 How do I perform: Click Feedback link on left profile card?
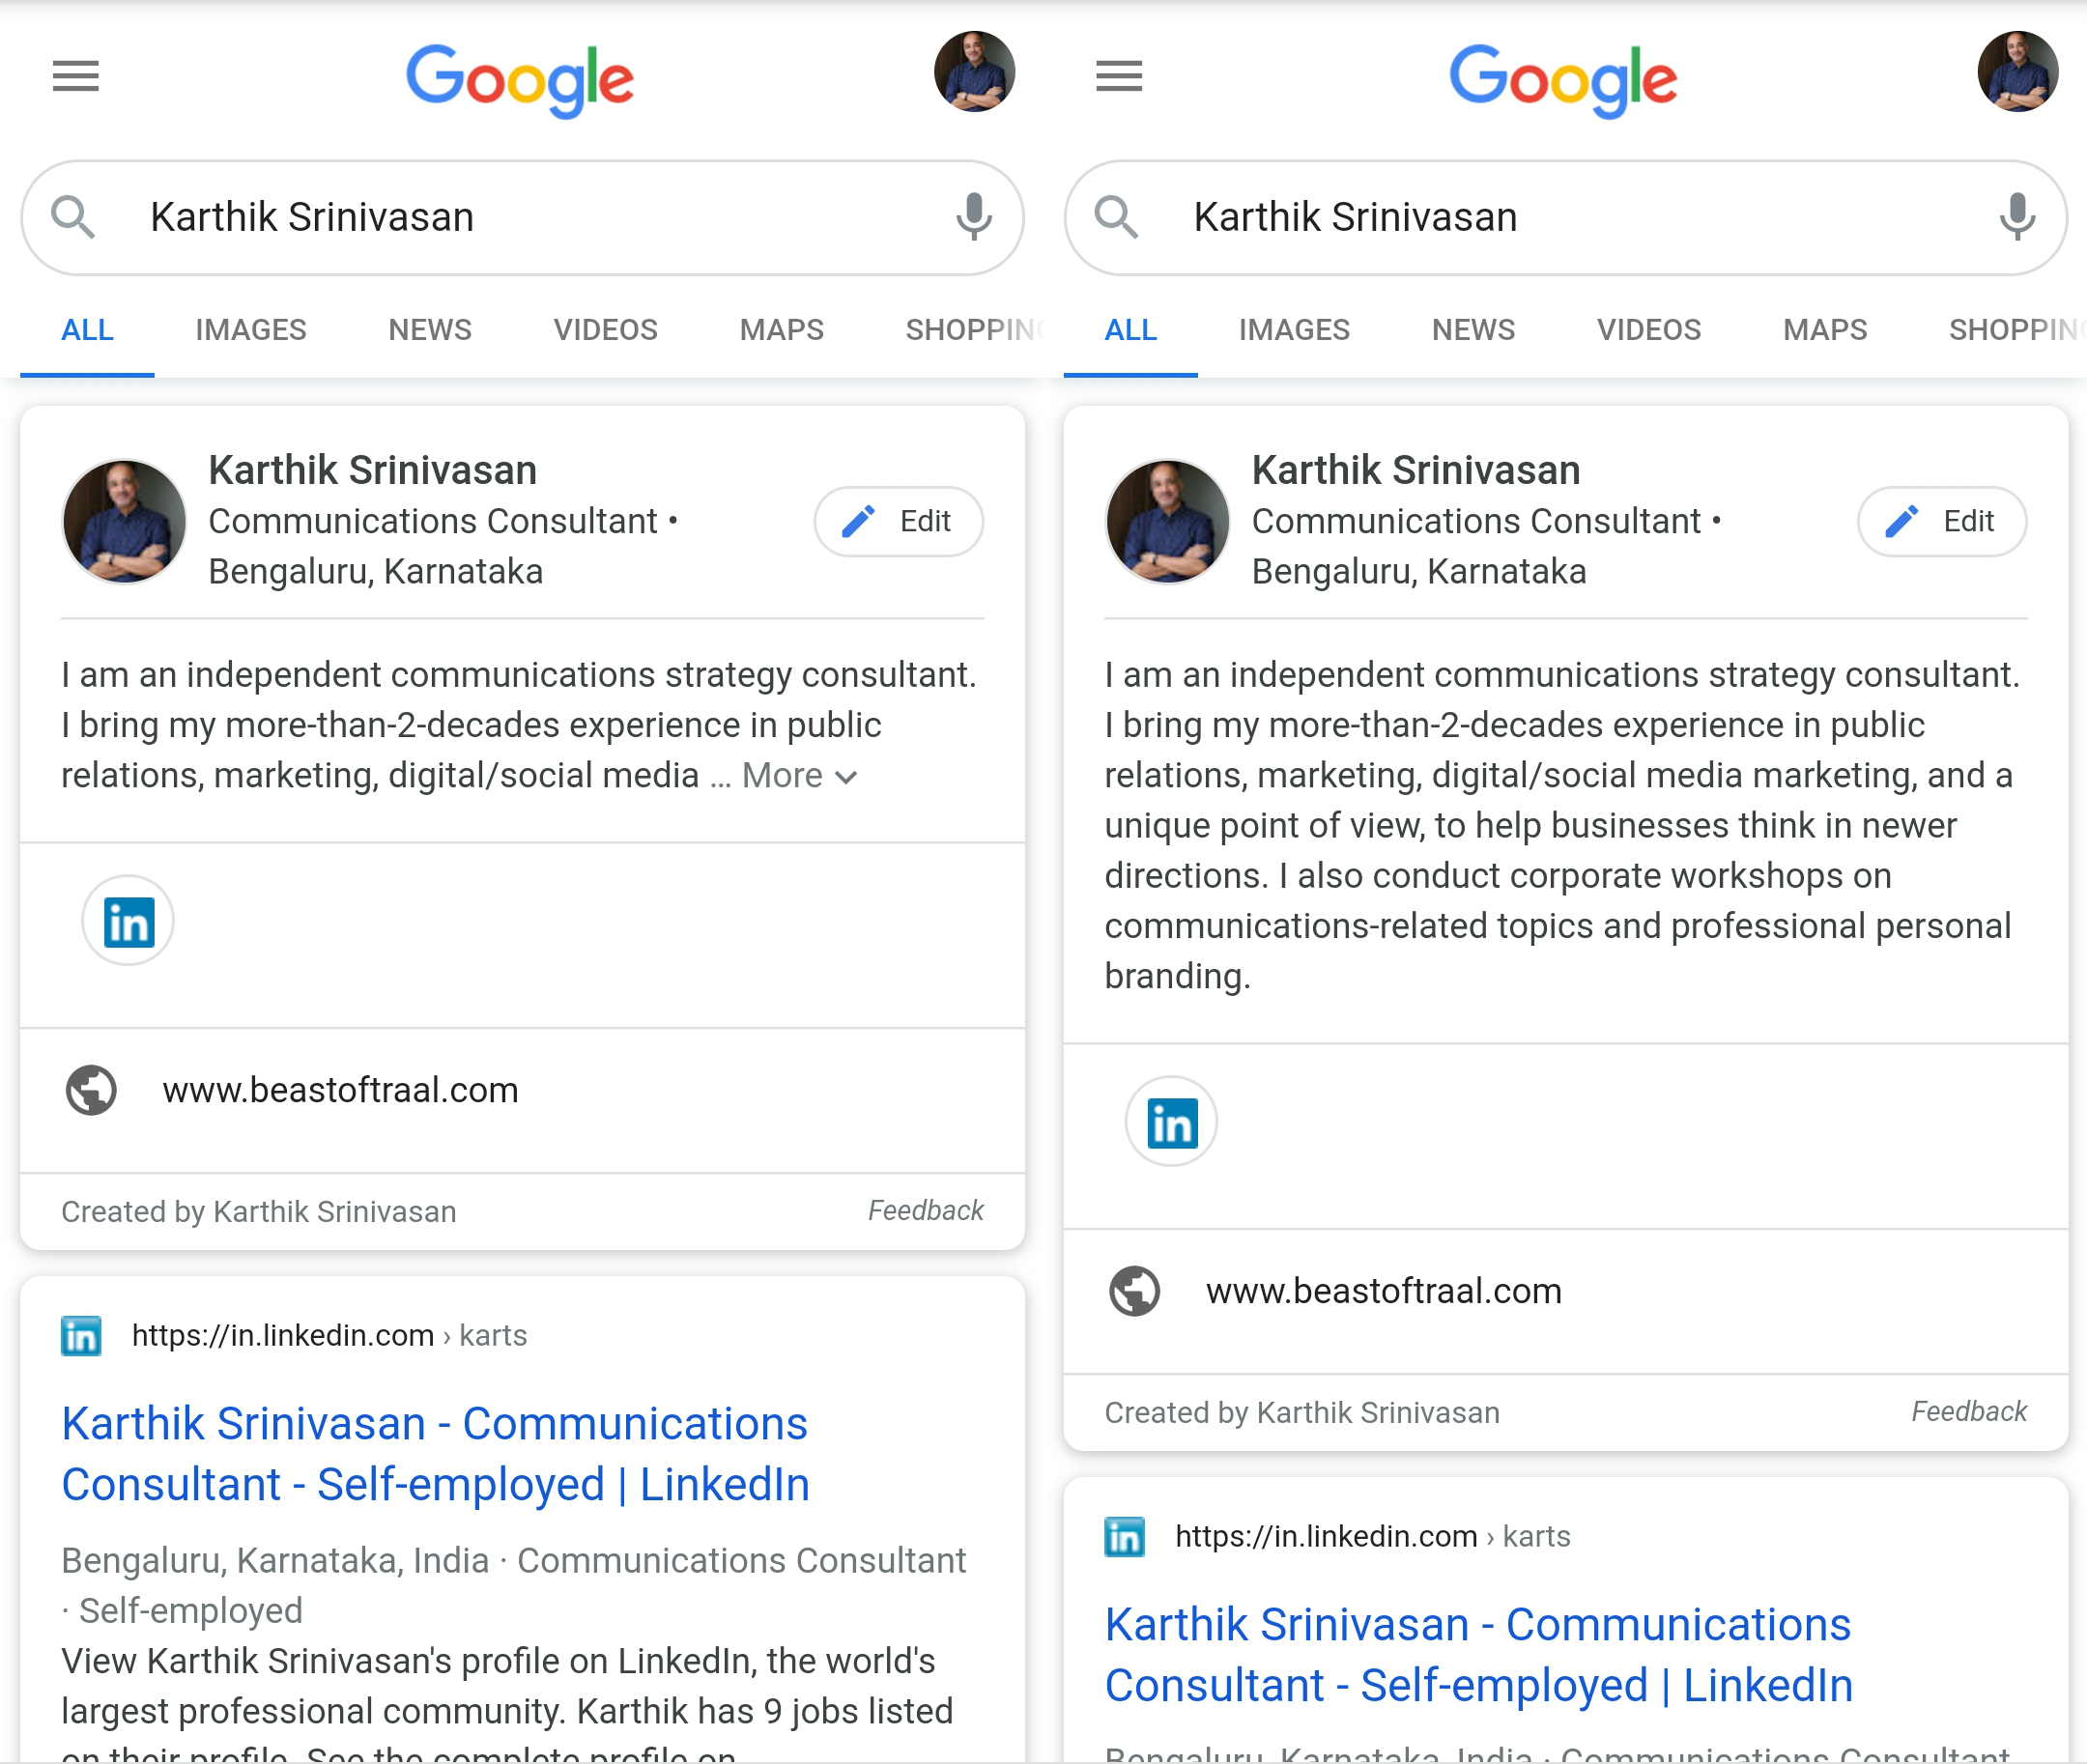[x=925, y=1211]
